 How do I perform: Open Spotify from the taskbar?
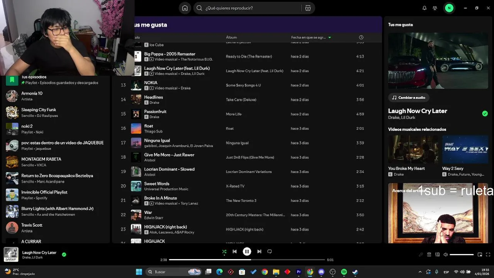(344, 272)
